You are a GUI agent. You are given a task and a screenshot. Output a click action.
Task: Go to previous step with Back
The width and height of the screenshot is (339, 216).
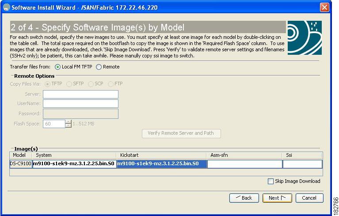coord(244,198)
